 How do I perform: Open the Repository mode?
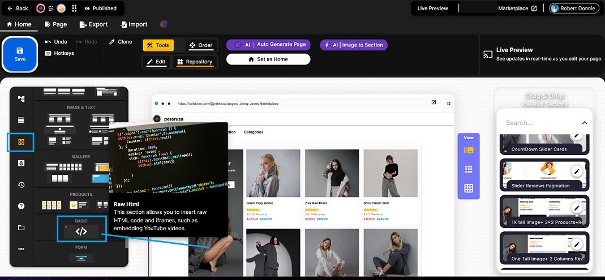195,62
